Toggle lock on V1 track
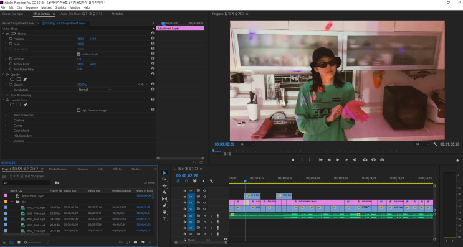The height and width of the screenshot is (247, 463). coord(184,208)
